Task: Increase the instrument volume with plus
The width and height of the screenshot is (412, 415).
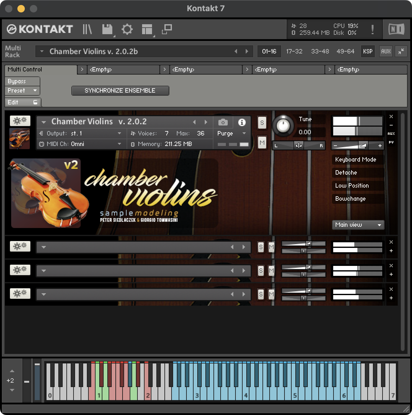Action: tap(380, 145)
